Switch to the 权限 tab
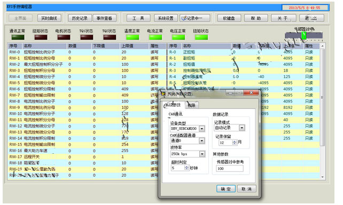 (x=192, y=105)
